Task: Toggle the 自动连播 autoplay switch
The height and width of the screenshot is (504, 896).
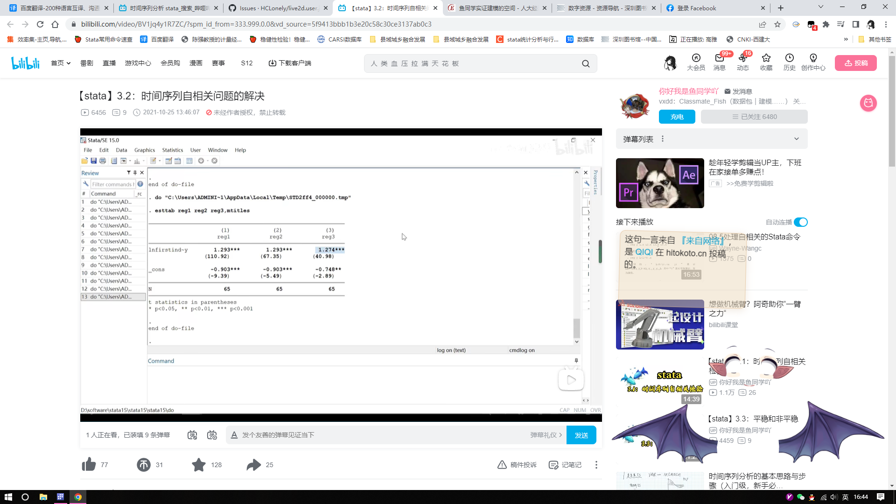Action: (x=802, y=223)
